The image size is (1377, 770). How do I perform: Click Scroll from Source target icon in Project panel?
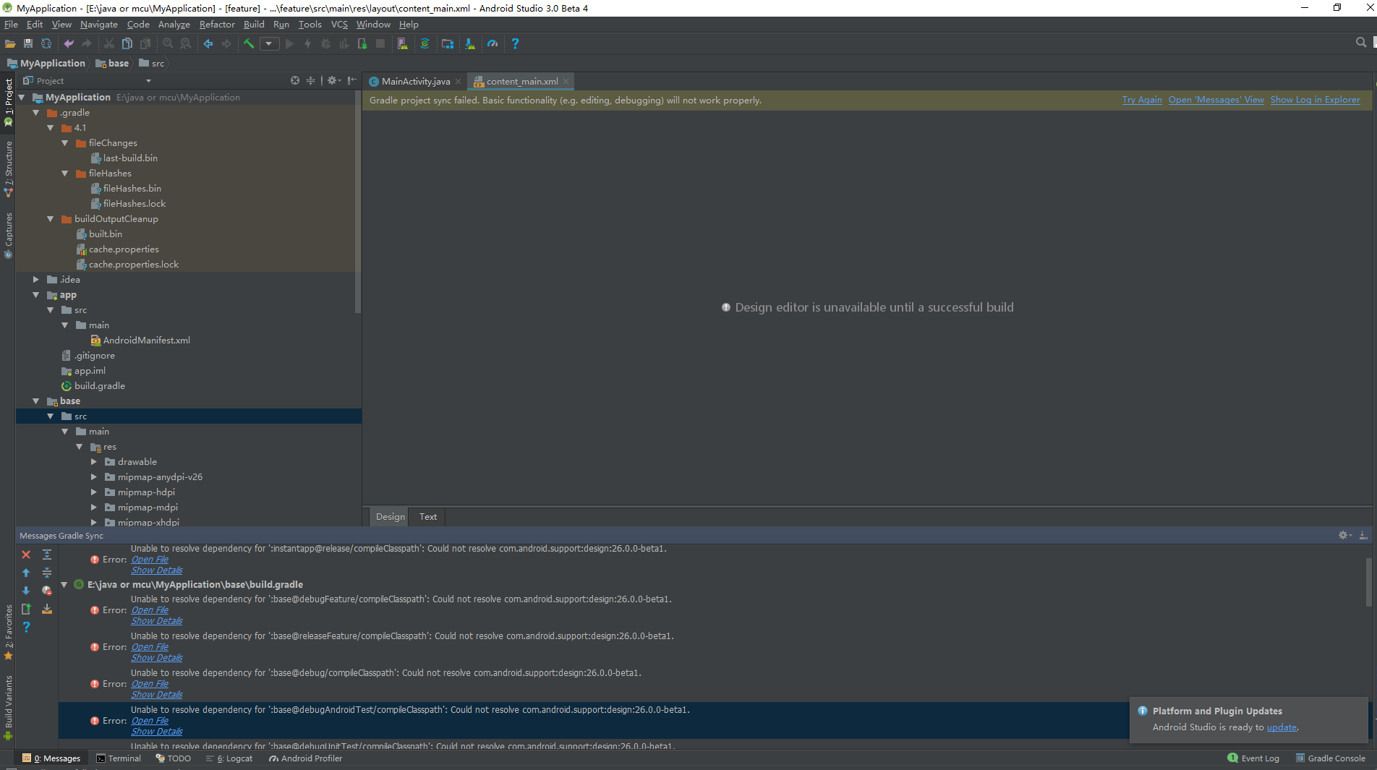(295, 81)
